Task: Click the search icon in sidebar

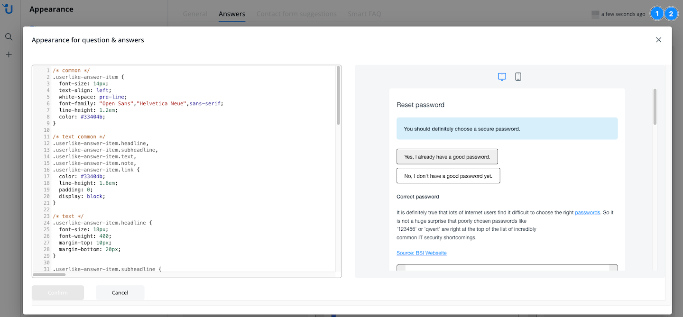Action: 9,37
